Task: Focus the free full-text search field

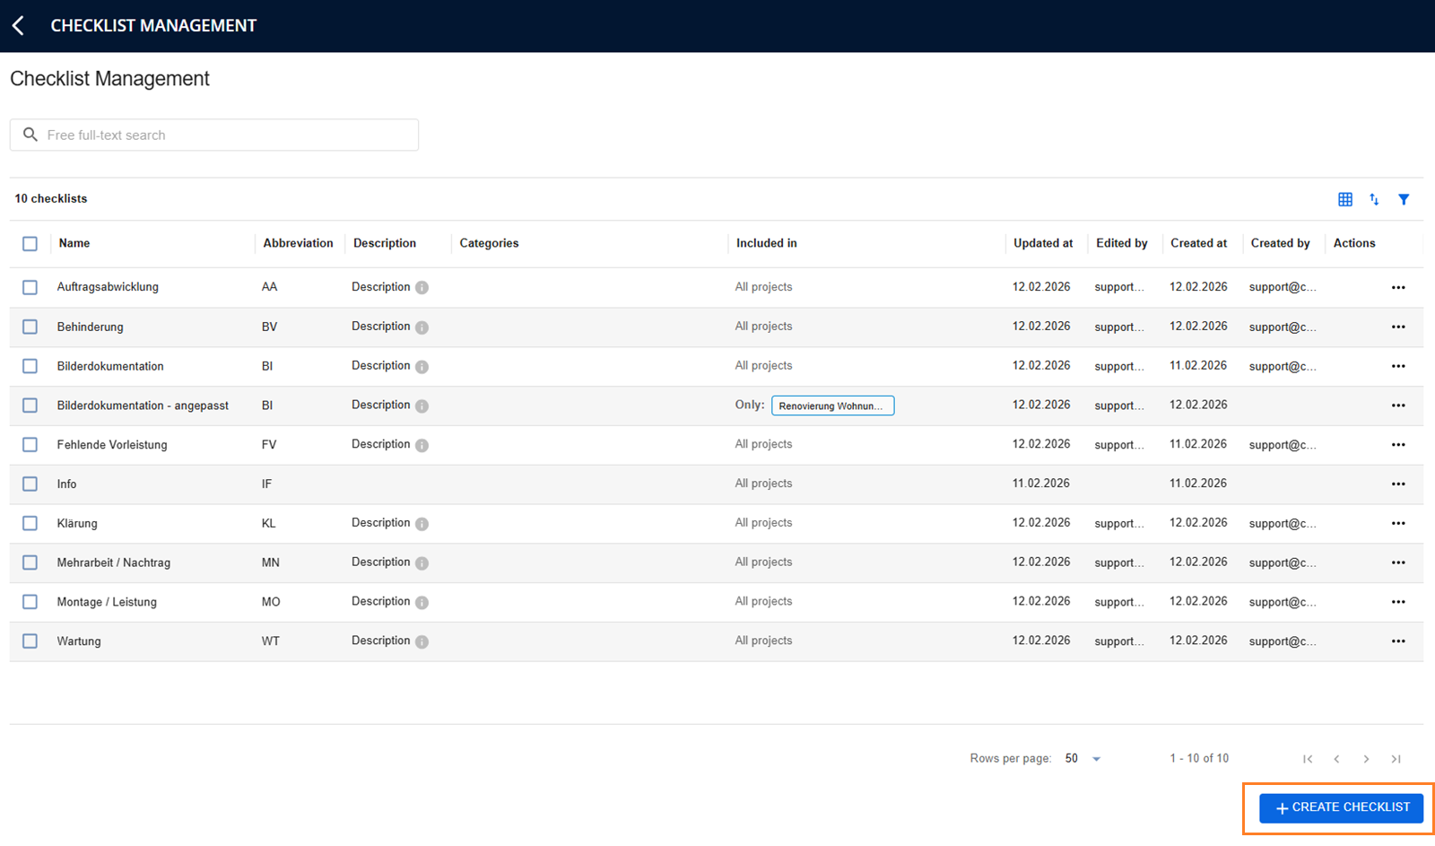Action: point(214,135)
